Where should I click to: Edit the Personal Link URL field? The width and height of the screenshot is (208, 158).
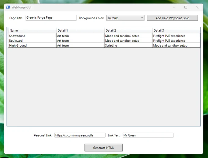(x=80, y=135)
